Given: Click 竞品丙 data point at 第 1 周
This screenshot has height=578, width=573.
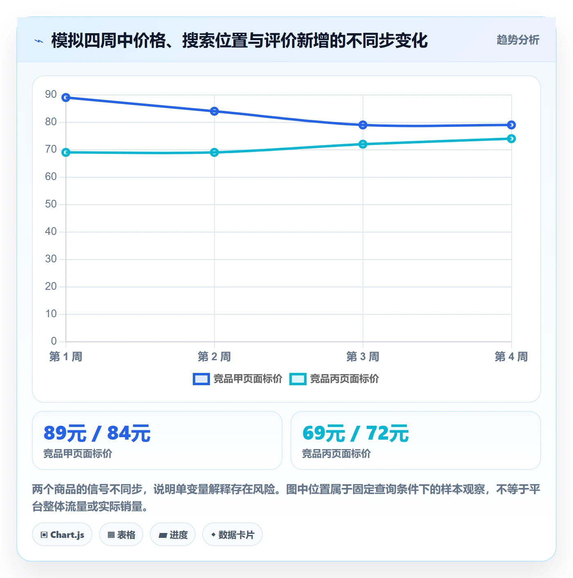Looking at the screenshot, I should pos(66,152).
